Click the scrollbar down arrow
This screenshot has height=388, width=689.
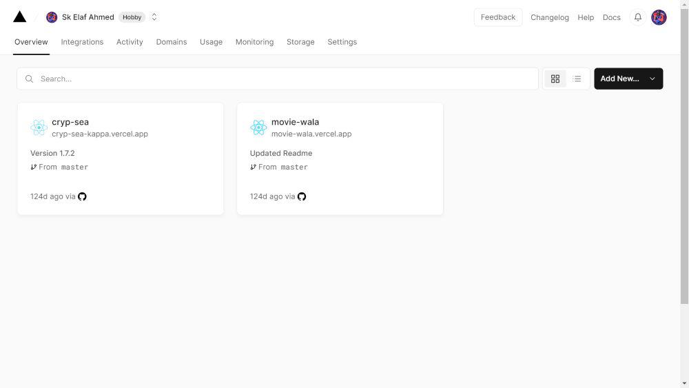[684, 384]
